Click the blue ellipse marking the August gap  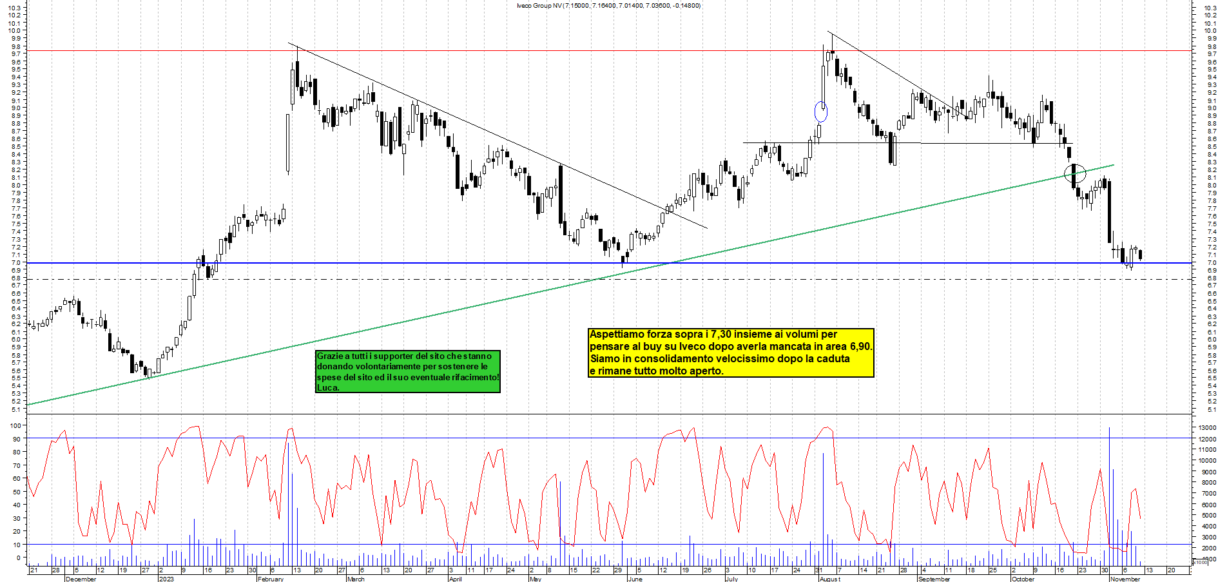coord(820,112)
